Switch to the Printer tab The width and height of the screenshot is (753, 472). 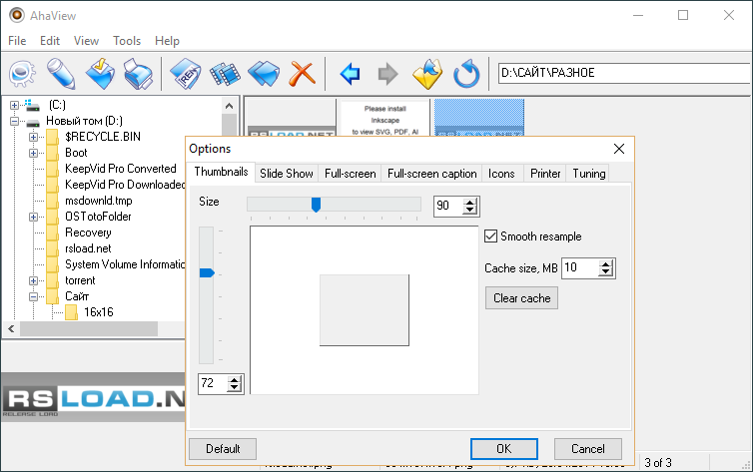coord(545,174)
